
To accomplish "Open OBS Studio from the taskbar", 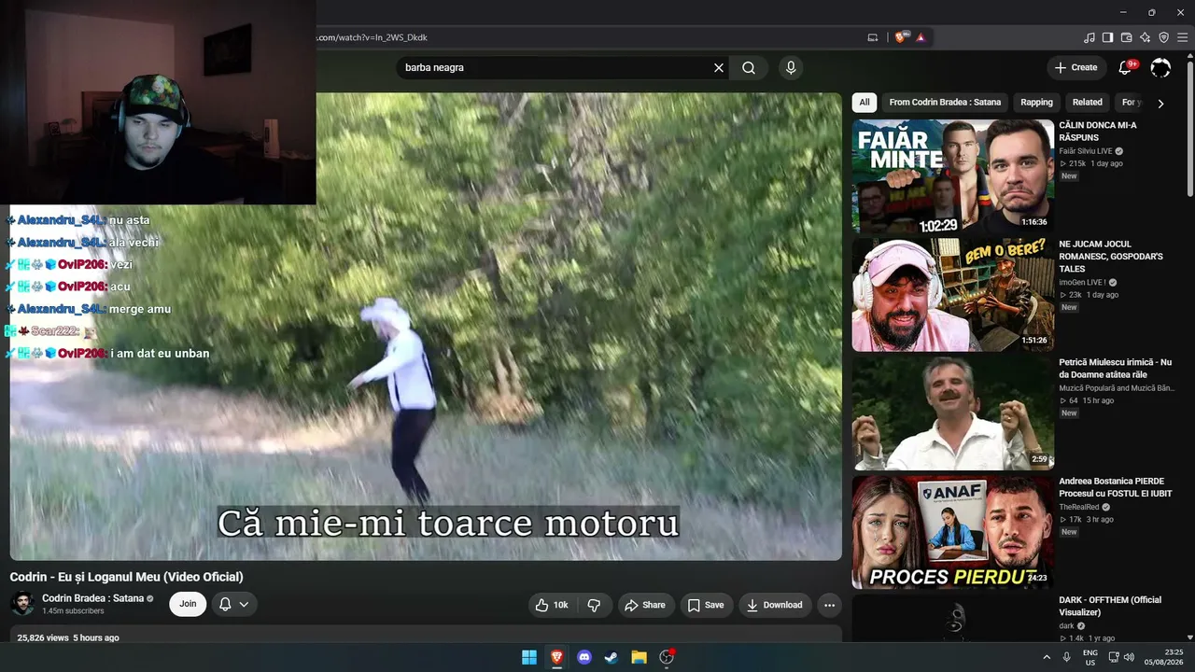I will (x=667, y=657).
